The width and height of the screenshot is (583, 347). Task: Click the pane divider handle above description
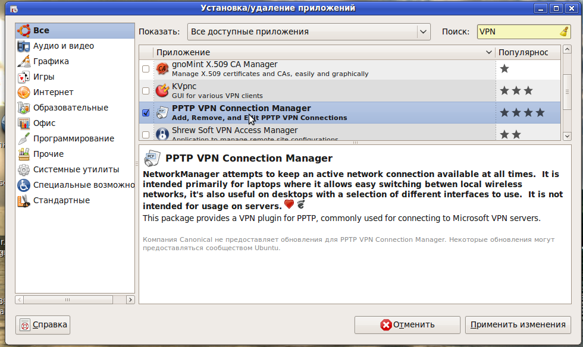pyautogui.click(x=355, y=143)
